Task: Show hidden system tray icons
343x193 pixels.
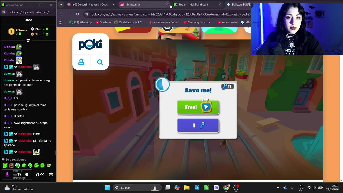Action: click(x=278, y=188)
